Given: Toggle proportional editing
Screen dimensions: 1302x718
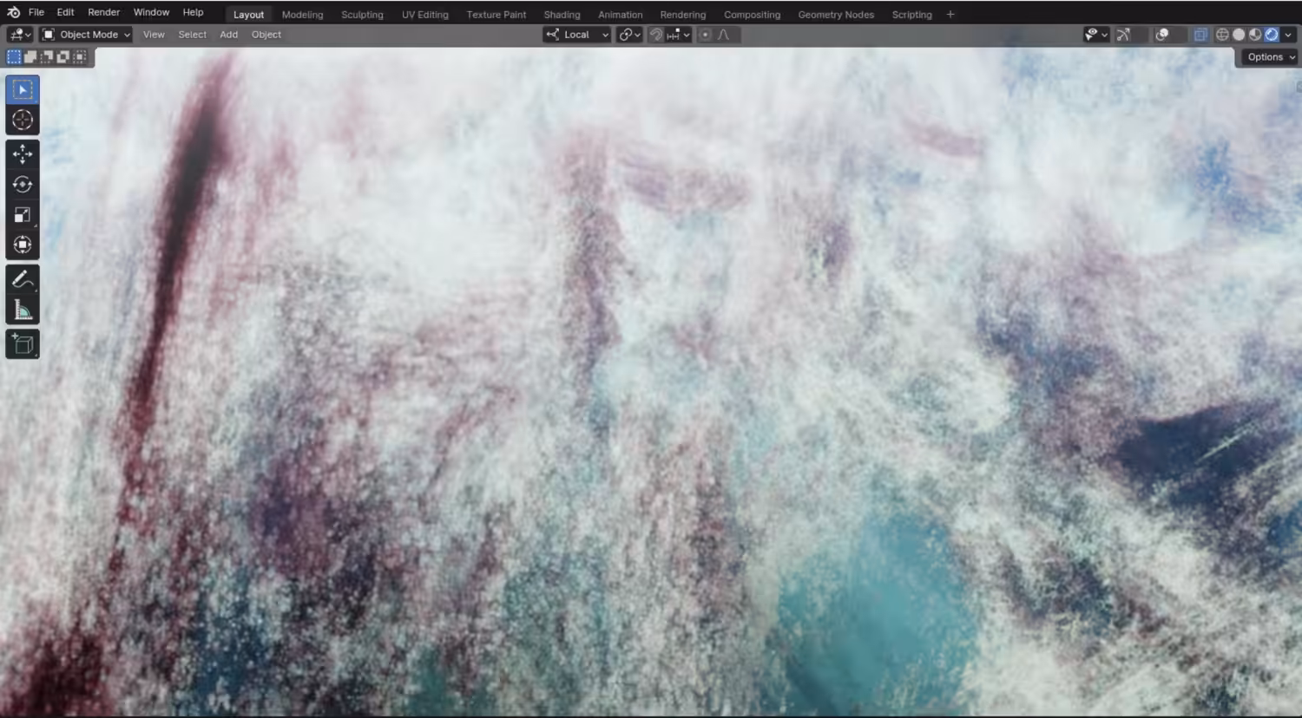Looking at the screenshot, I should pos(705,35).
